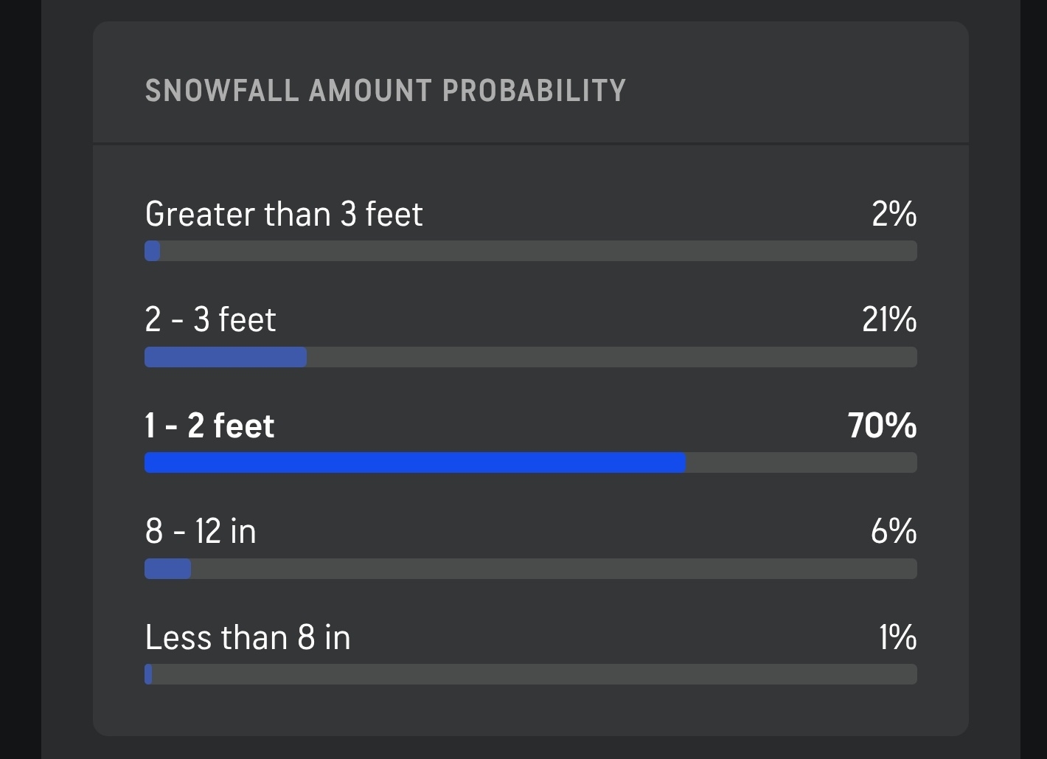Click the filled part of the Greater than 3 feet bar
Viewport: 1047px width, 759px height.
pos(153,251)
